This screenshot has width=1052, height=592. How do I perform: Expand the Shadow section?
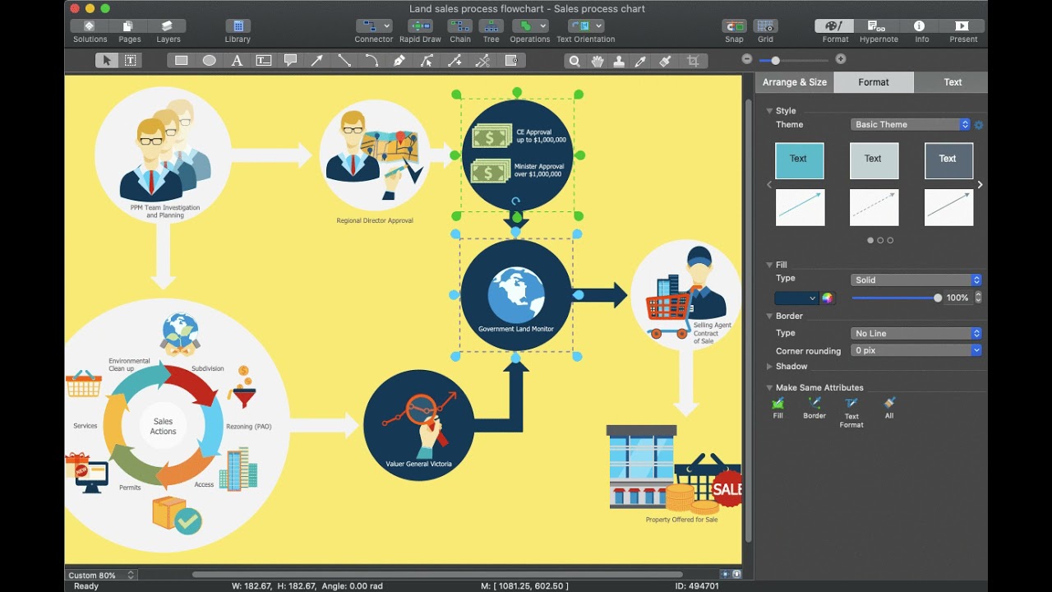point(770,367)
